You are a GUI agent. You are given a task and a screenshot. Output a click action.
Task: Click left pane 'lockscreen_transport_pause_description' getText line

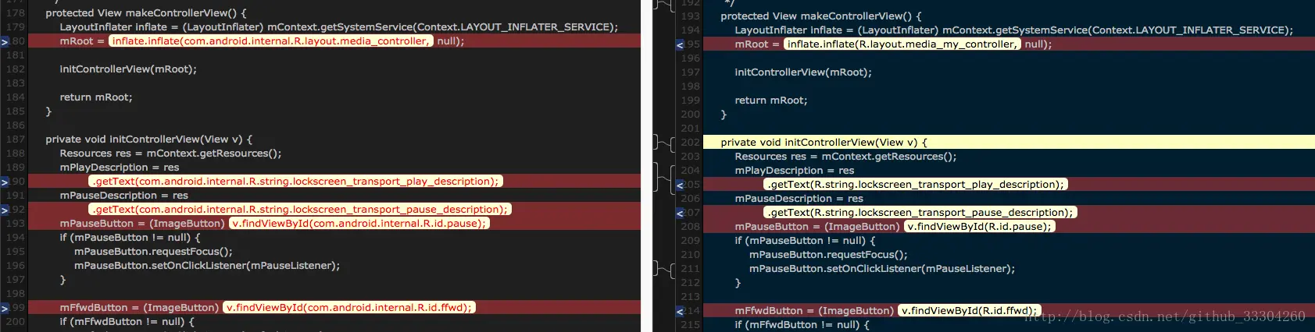(x=300, y=210)
